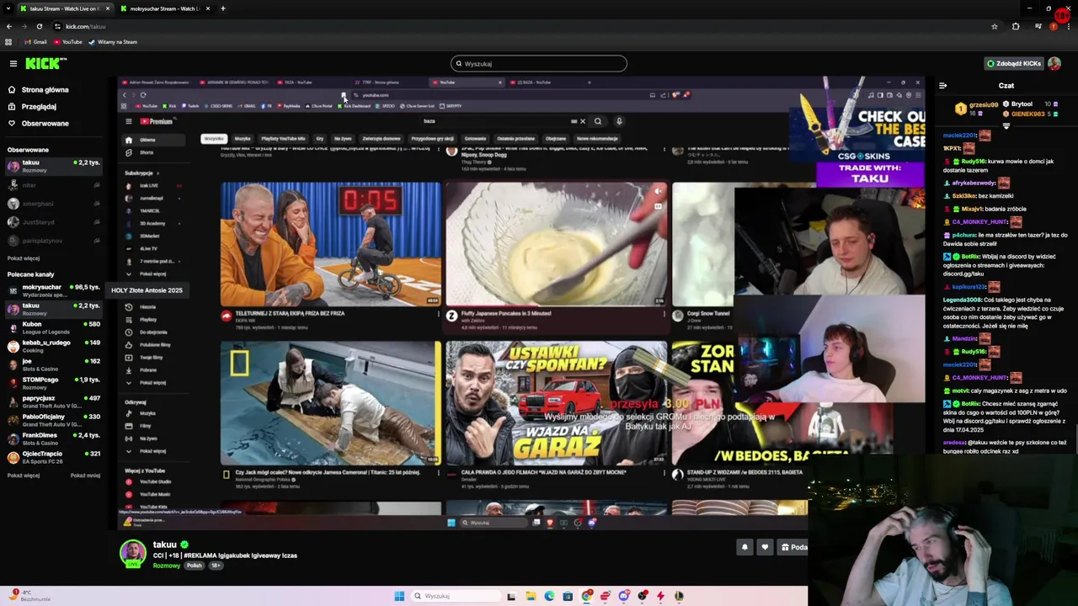Viewport: 1078px width, 606px height.
Task: Open Przeglądaj in sidebar
Action: pyautogui.click(x=39, y=107)
